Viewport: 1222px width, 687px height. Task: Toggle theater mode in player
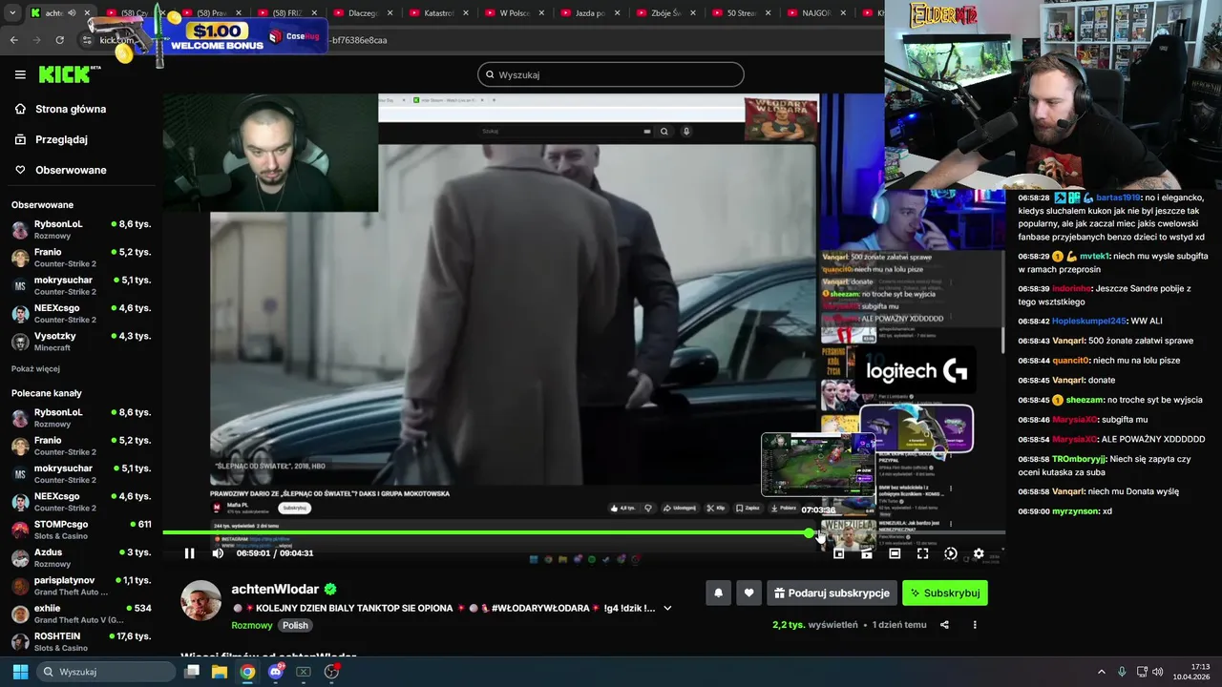coord(895,553)
